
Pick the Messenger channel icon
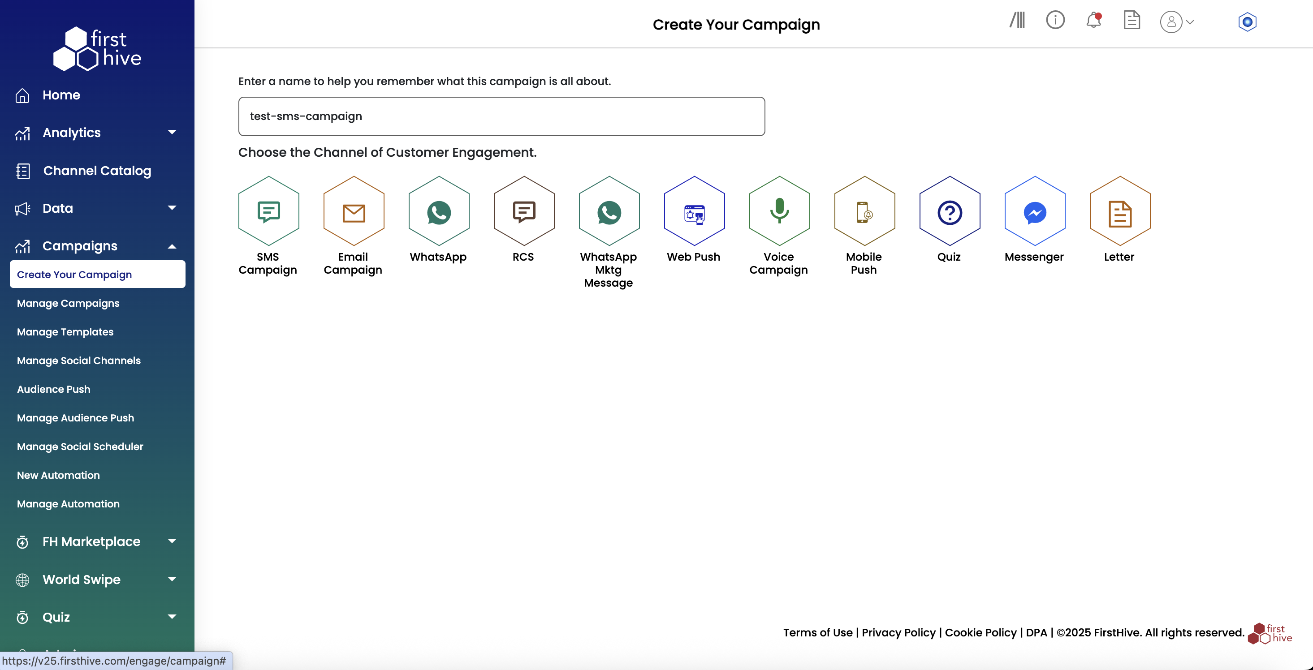[1035, 211]
